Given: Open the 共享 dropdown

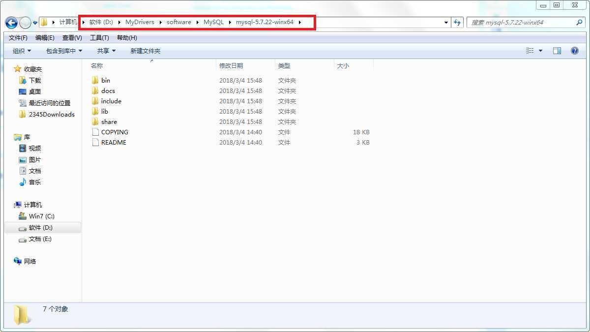Looking at the screenshot, I should [106, 51].
